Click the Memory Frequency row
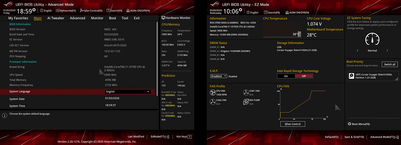The height and width of the screenshot is (145, 401). click(x=78, y=85)
